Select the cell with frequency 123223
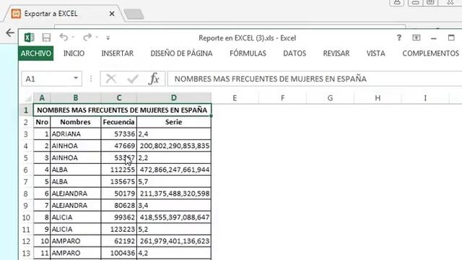Viewport: 462px width, 260px height. coord(118,230)
